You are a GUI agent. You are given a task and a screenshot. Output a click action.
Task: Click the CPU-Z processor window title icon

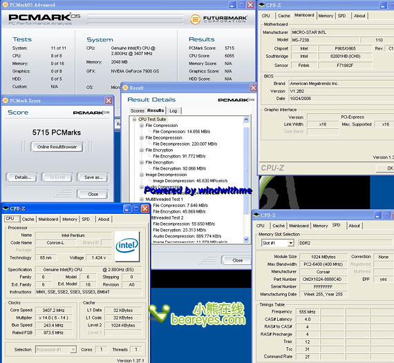(6, 208)
